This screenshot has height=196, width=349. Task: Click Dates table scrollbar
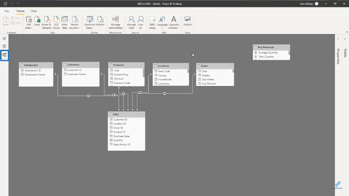233,71
